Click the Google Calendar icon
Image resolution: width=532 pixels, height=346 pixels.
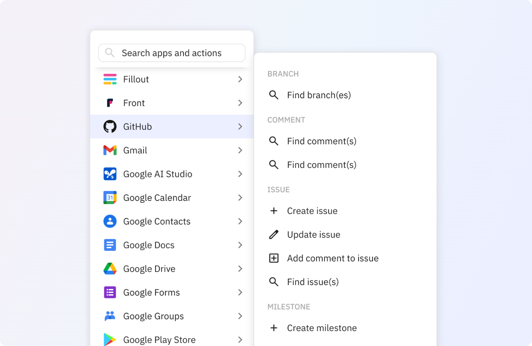click(110, 197)
